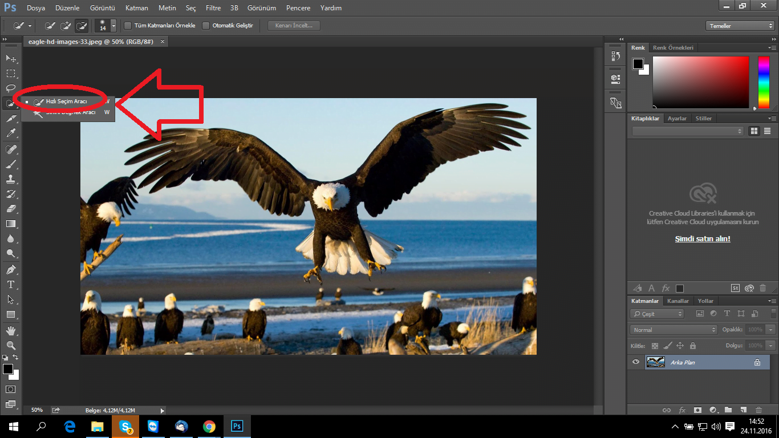Open the Temeller workspace dropdown
The image size is (779, 438).
pos(740,26)
